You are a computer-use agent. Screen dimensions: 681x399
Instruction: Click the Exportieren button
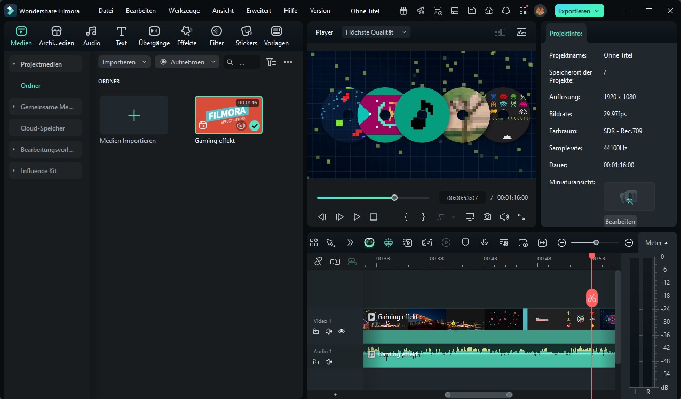tap(579, 11)
